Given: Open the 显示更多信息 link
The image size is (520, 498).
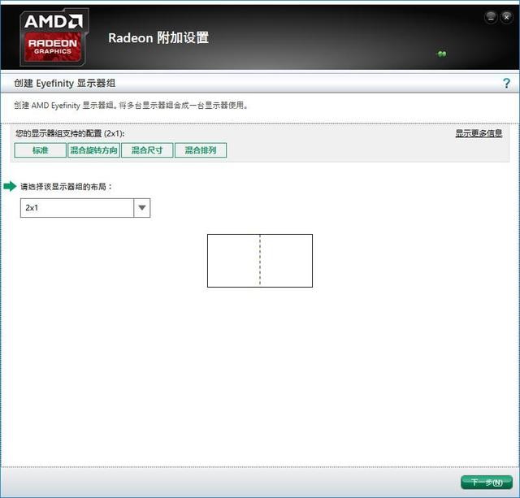Looking at the screenshot, I should click(x=479, y=133).
